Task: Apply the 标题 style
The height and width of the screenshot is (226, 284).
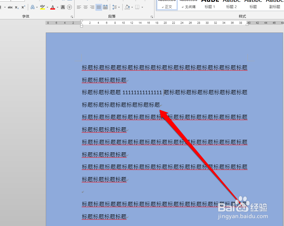Action: click(x=253, y=5)
